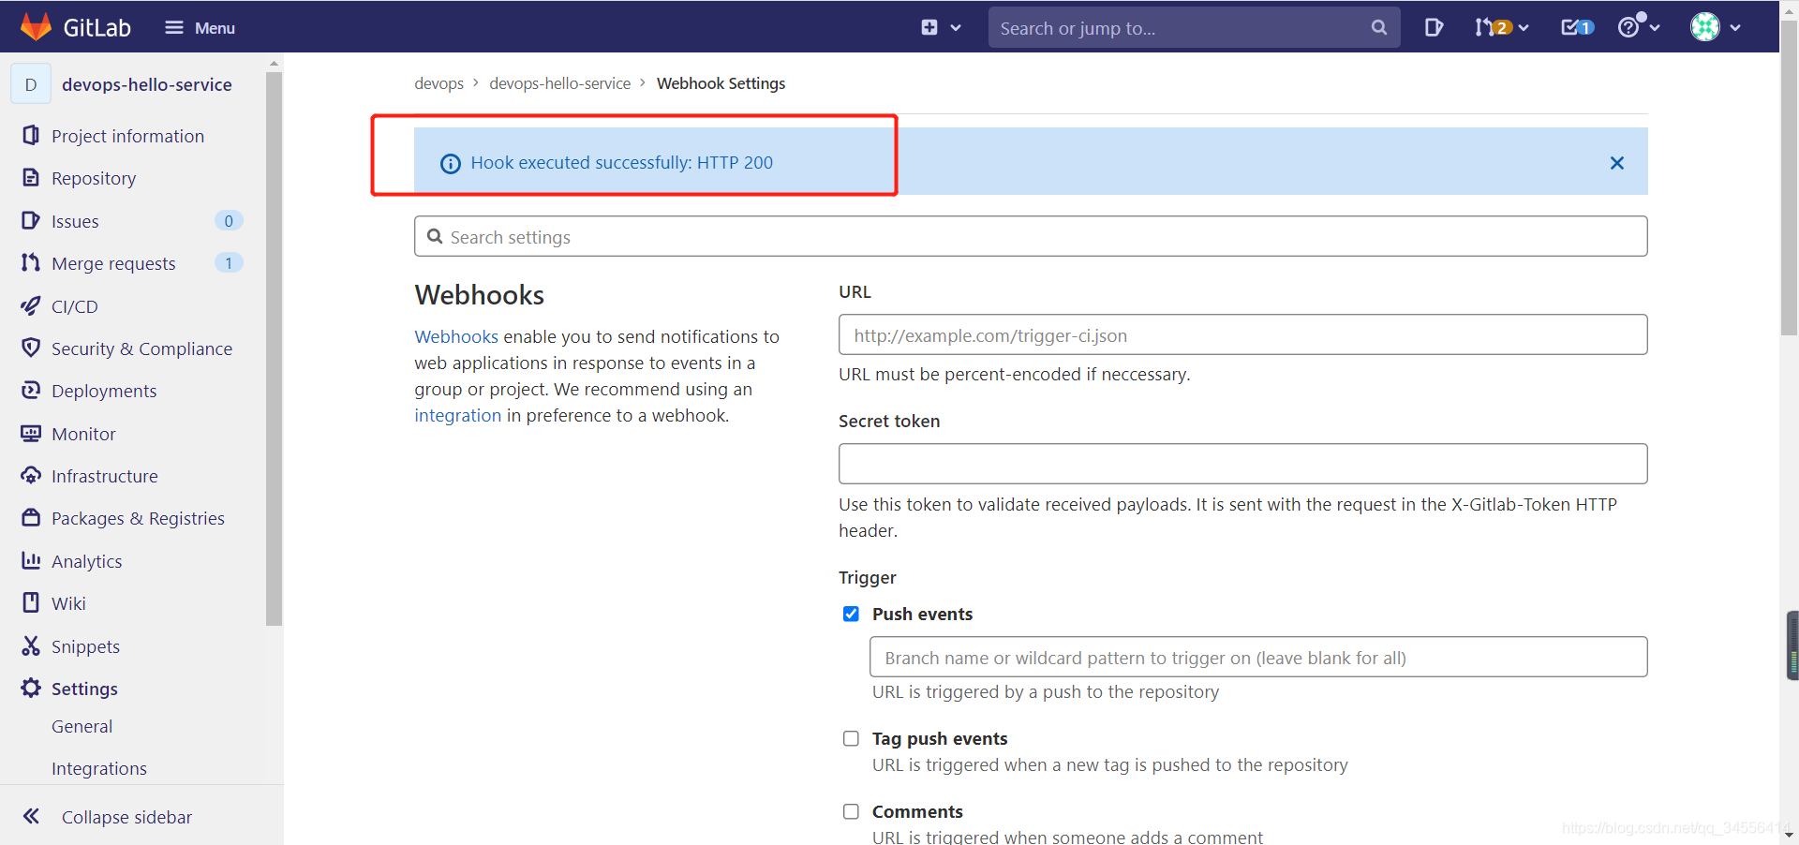Image resolution: width=1799 pixels, height=845 pixels.
Task: Dismiss the Hook executed successfully alert
Action: tap(1616, 162)
